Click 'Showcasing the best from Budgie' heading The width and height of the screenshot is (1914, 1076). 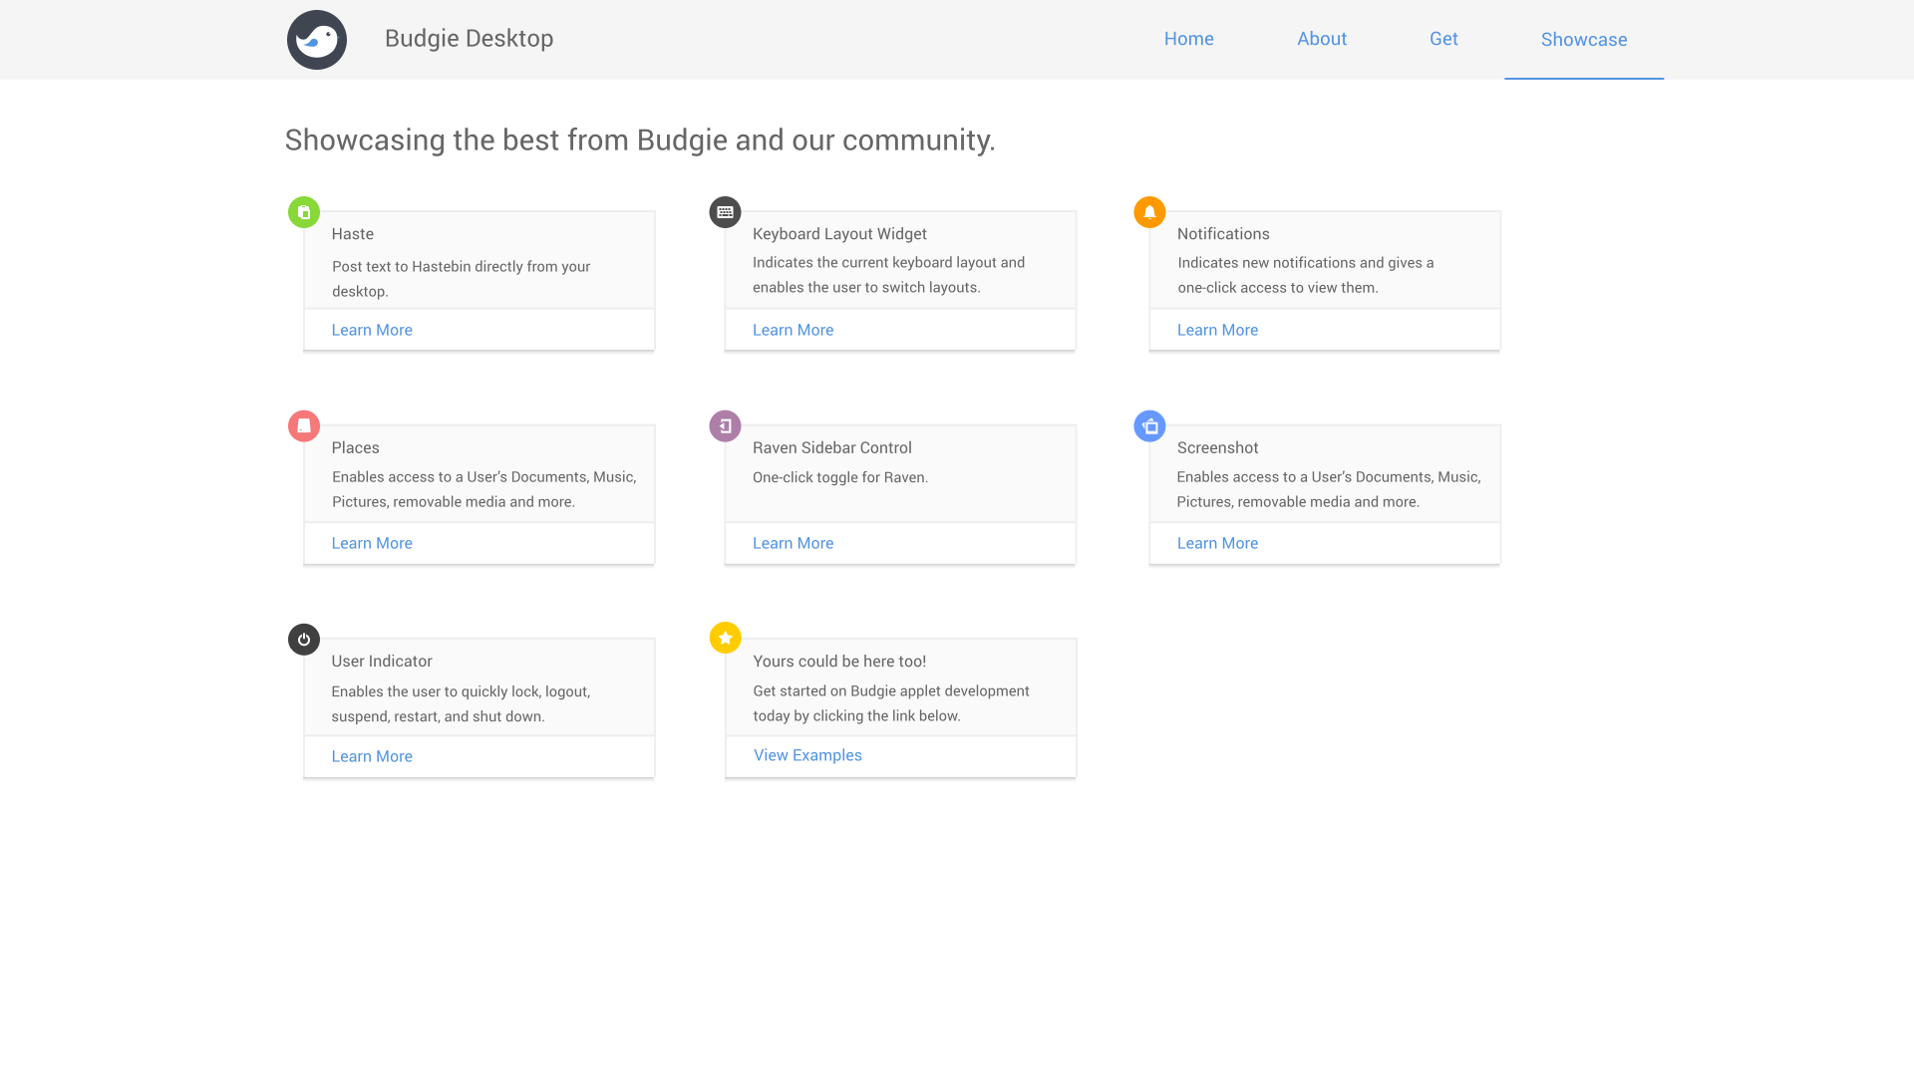[640, 140]
